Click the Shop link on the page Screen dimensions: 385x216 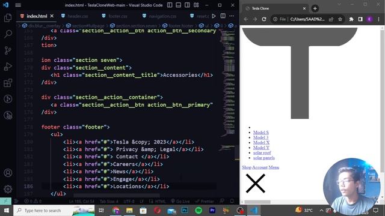(247, 167)
